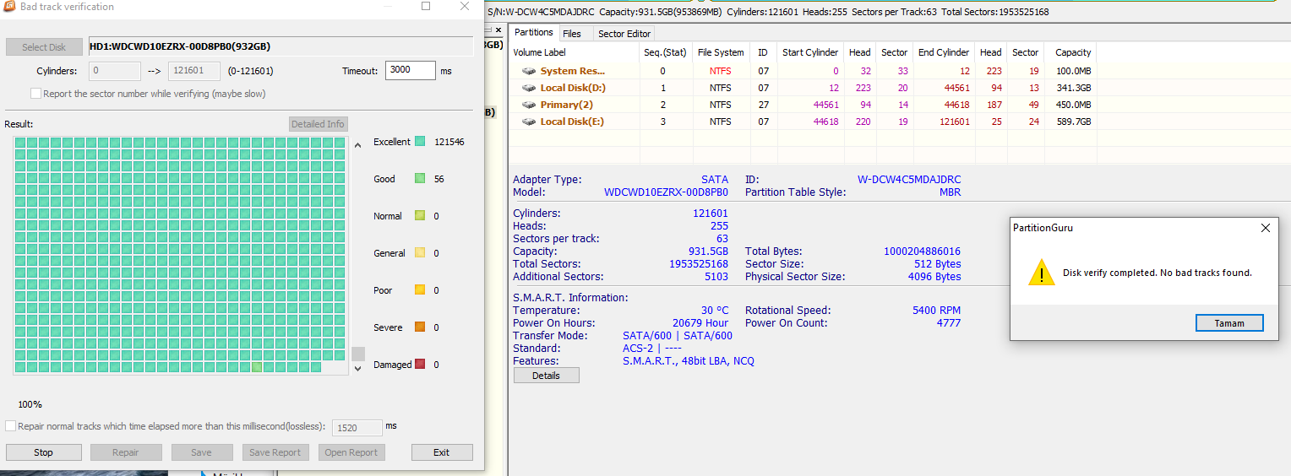Click the File System column header
Screen dimensions: 1291x476
tap(721, 52)
